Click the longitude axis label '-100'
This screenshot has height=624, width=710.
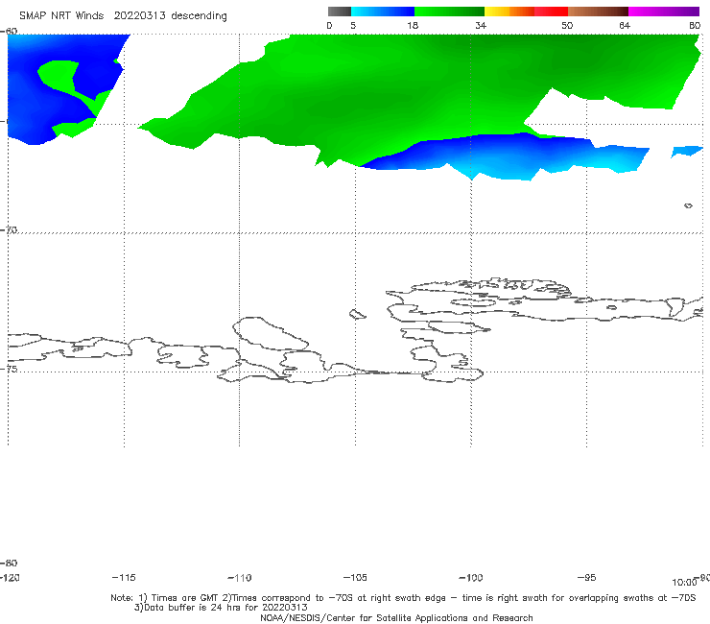tap(471, 577)
